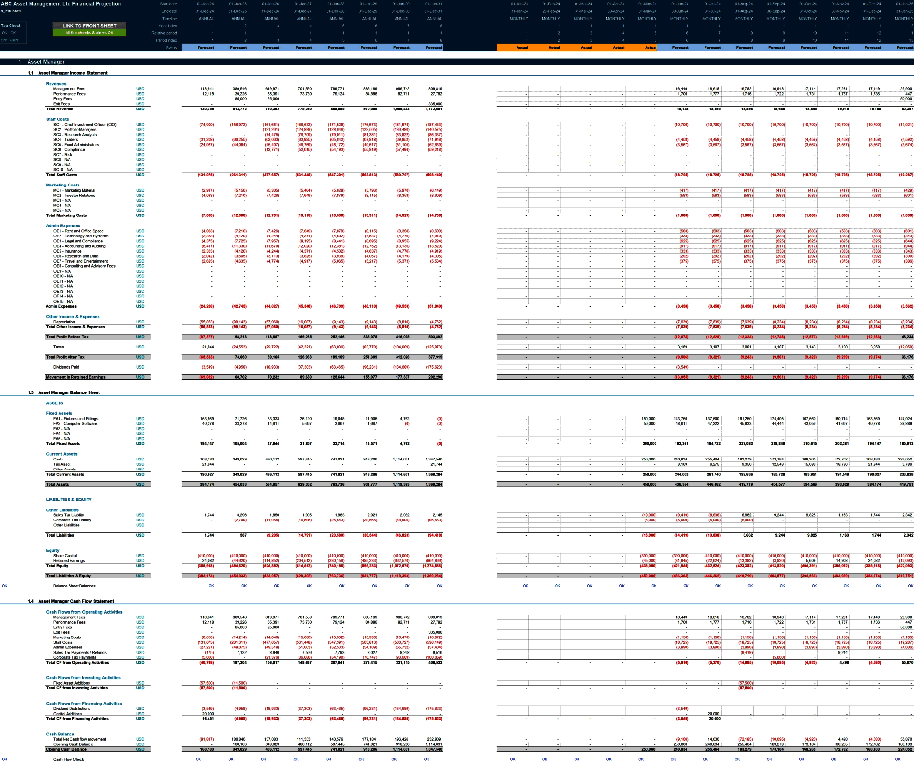
Task: Click Total Marketing Costs row label
Action: click(66, 215)
